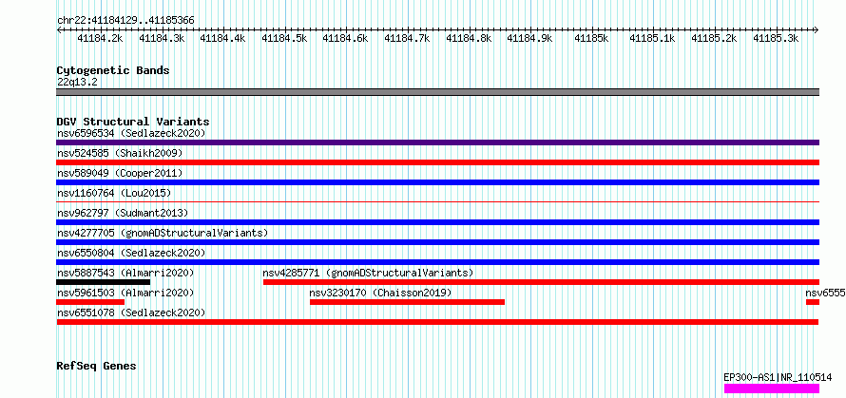The height and width of the screenshot is (398, 846).
Task: Click the nsv962797 (Sudmant2013) label
Action: (123, 213)
